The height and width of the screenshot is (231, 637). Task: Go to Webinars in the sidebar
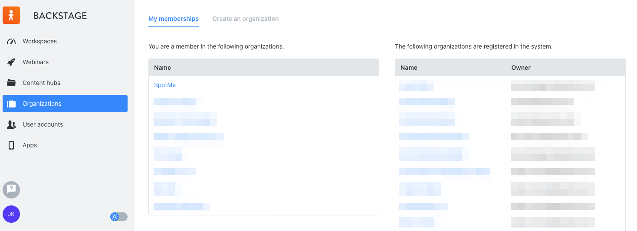click(65, 62)
